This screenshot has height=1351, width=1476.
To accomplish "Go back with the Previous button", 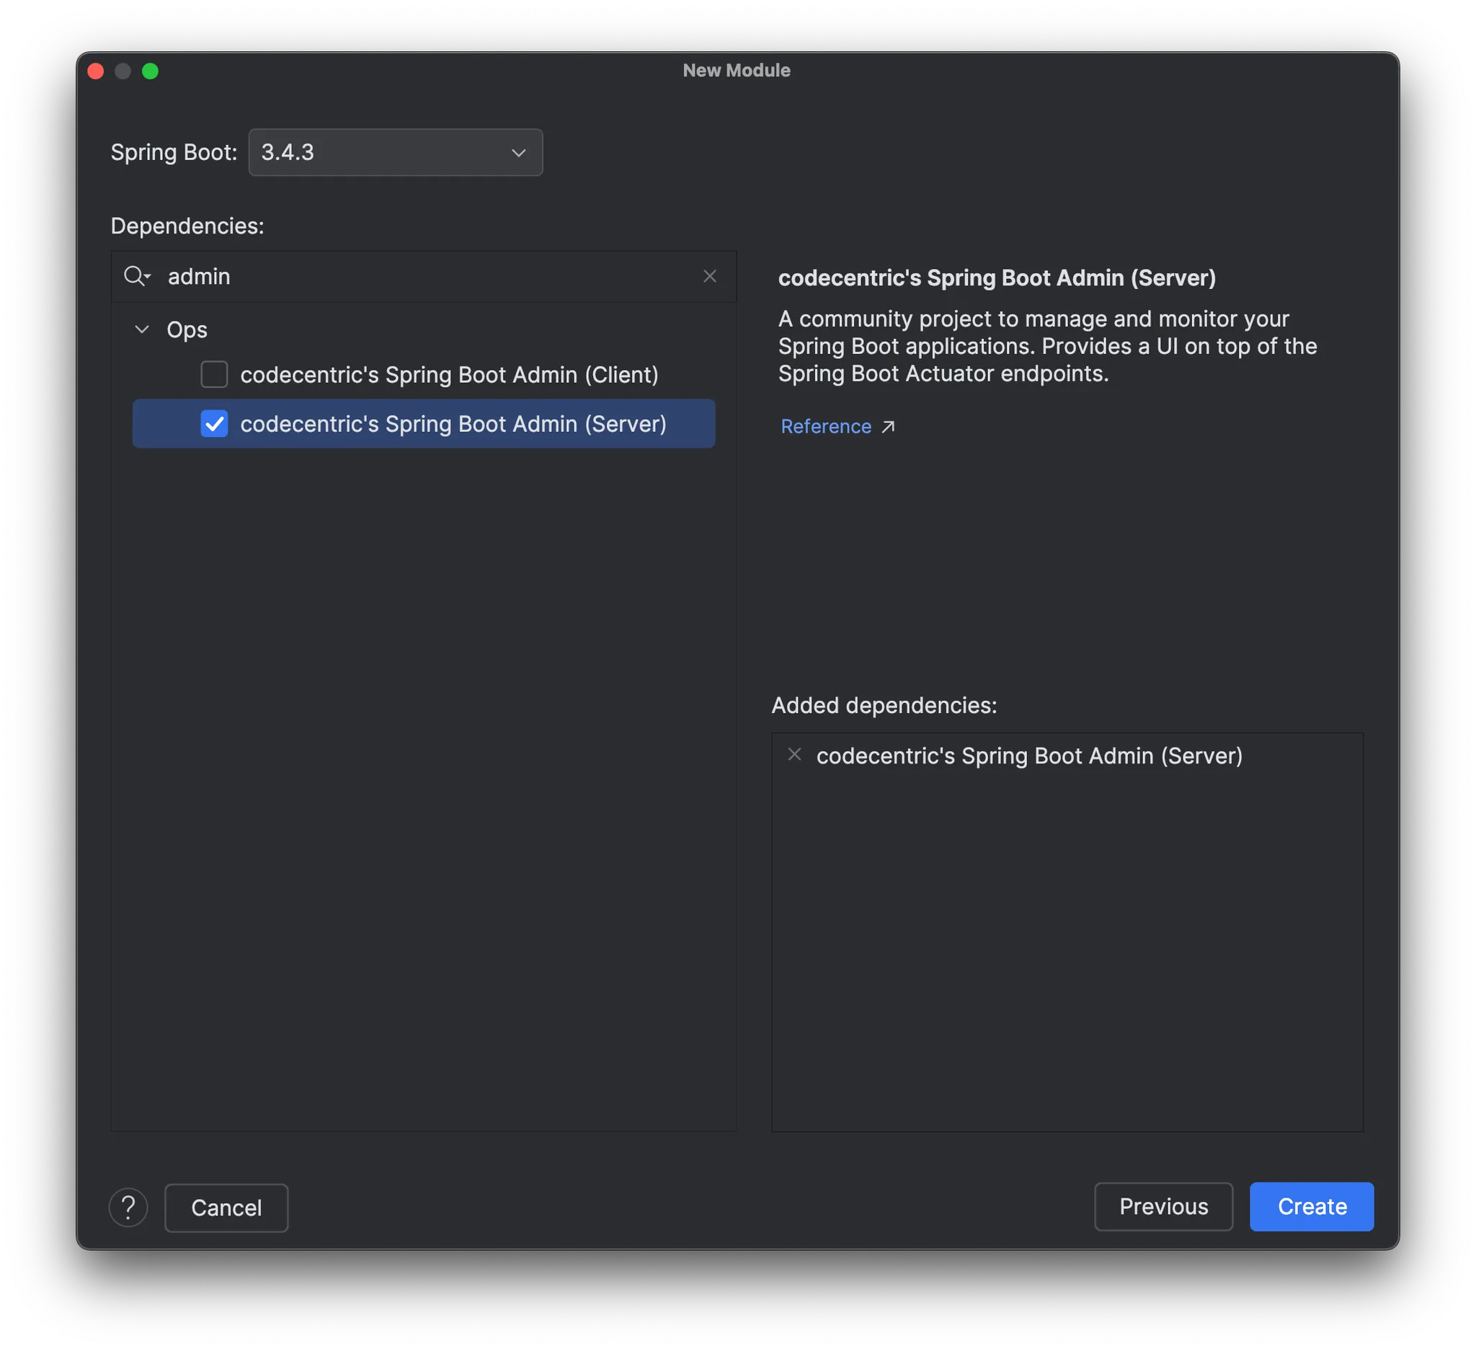I will click(x=1162, y=1206).
